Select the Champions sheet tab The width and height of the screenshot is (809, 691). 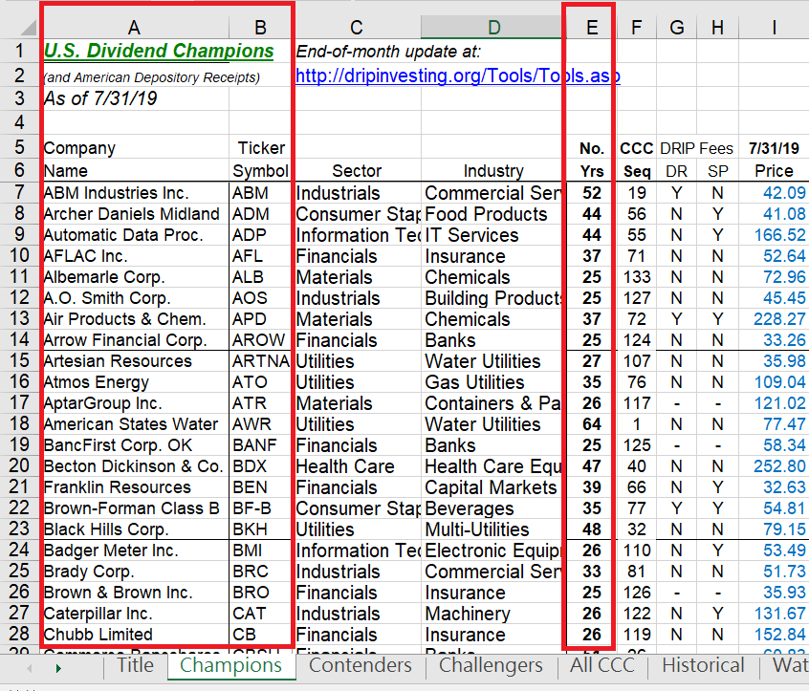tap(231, 666)
